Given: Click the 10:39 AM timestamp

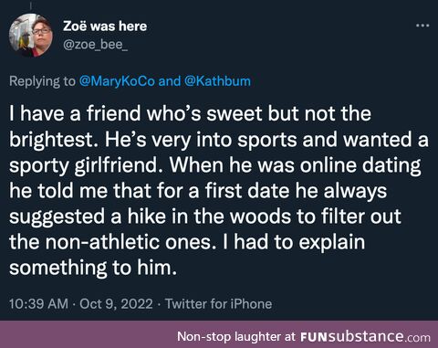Looking at the screenshot, I should click(x=38, y=304).
